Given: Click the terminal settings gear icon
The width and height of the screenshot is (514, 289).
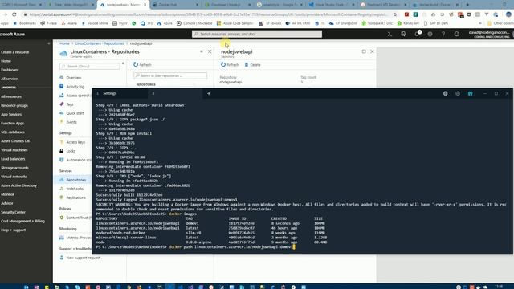Looking at the screenshot, I should coord(458,93).
